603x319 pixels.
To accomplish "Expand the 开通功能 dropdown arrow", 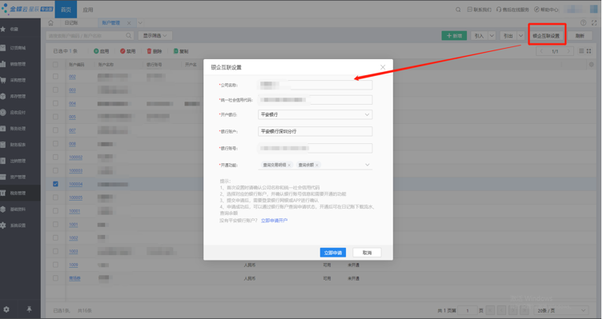I will 367,165.
